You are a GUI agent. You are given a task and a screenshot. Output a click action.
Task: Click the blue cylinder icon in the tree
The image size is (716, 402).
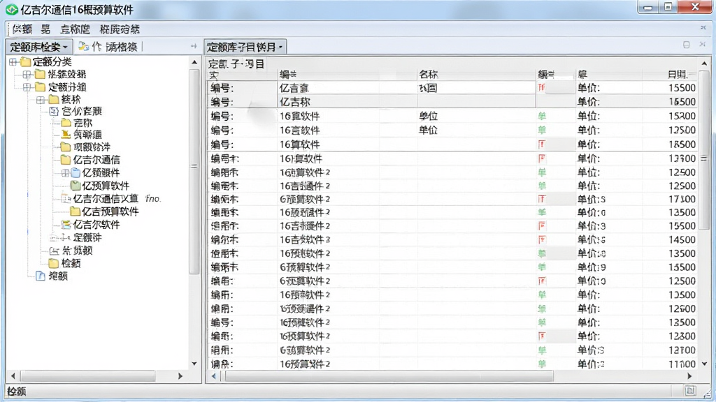tap(76, 173)
